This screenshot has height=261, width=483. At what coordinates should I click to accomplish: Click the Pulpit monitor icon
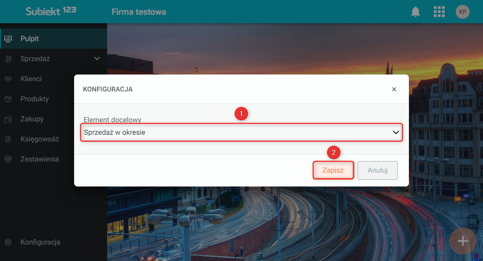8,39
